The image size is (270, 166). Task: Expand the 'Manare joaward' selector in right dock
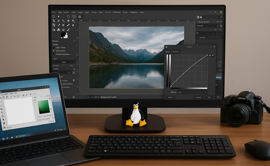209,22
